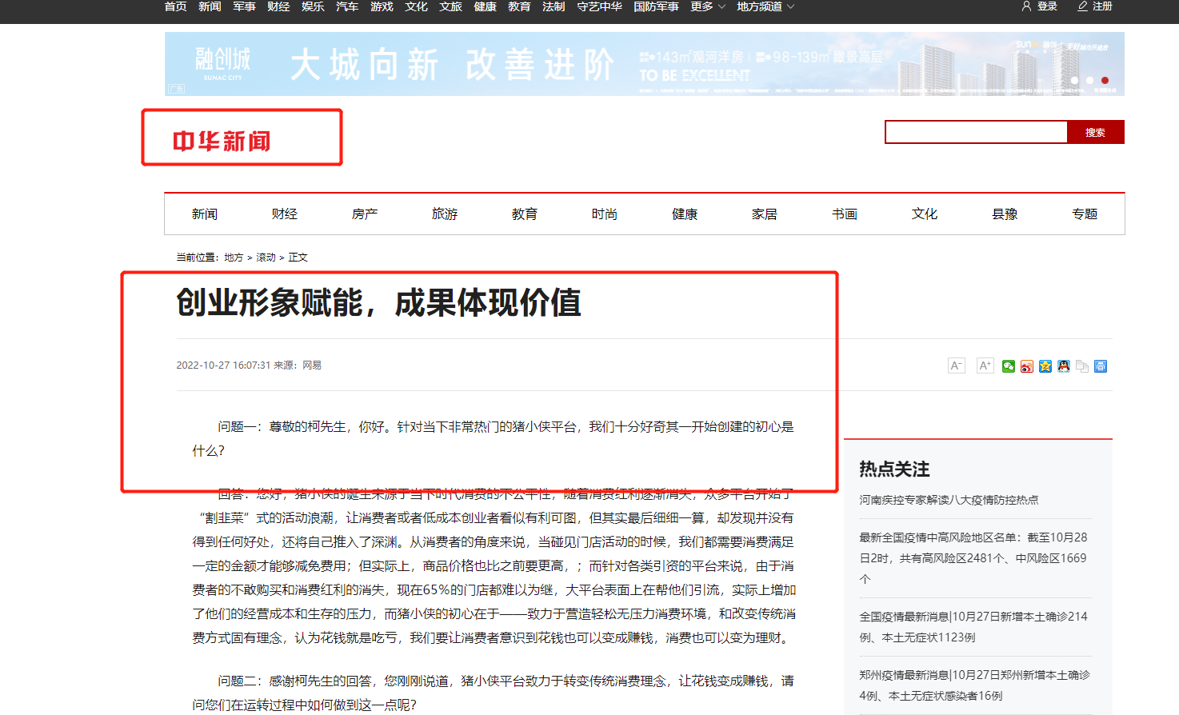Select second white banner carousel dot
Image resolution: width=1179 pixels, height=715 pixels.
1089,80
